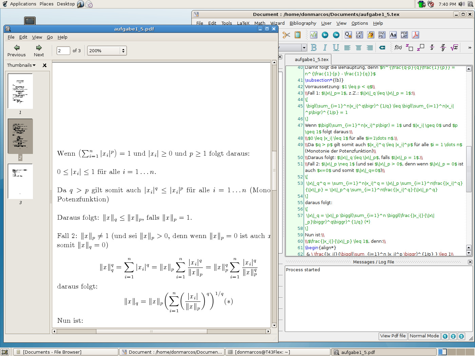Click the volume speaker icon in top panel
This screenshot has height=356, width=475.
coord(462,4)
